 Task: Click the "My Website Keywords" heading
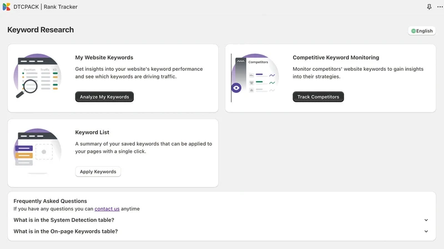tap(104, 58)
